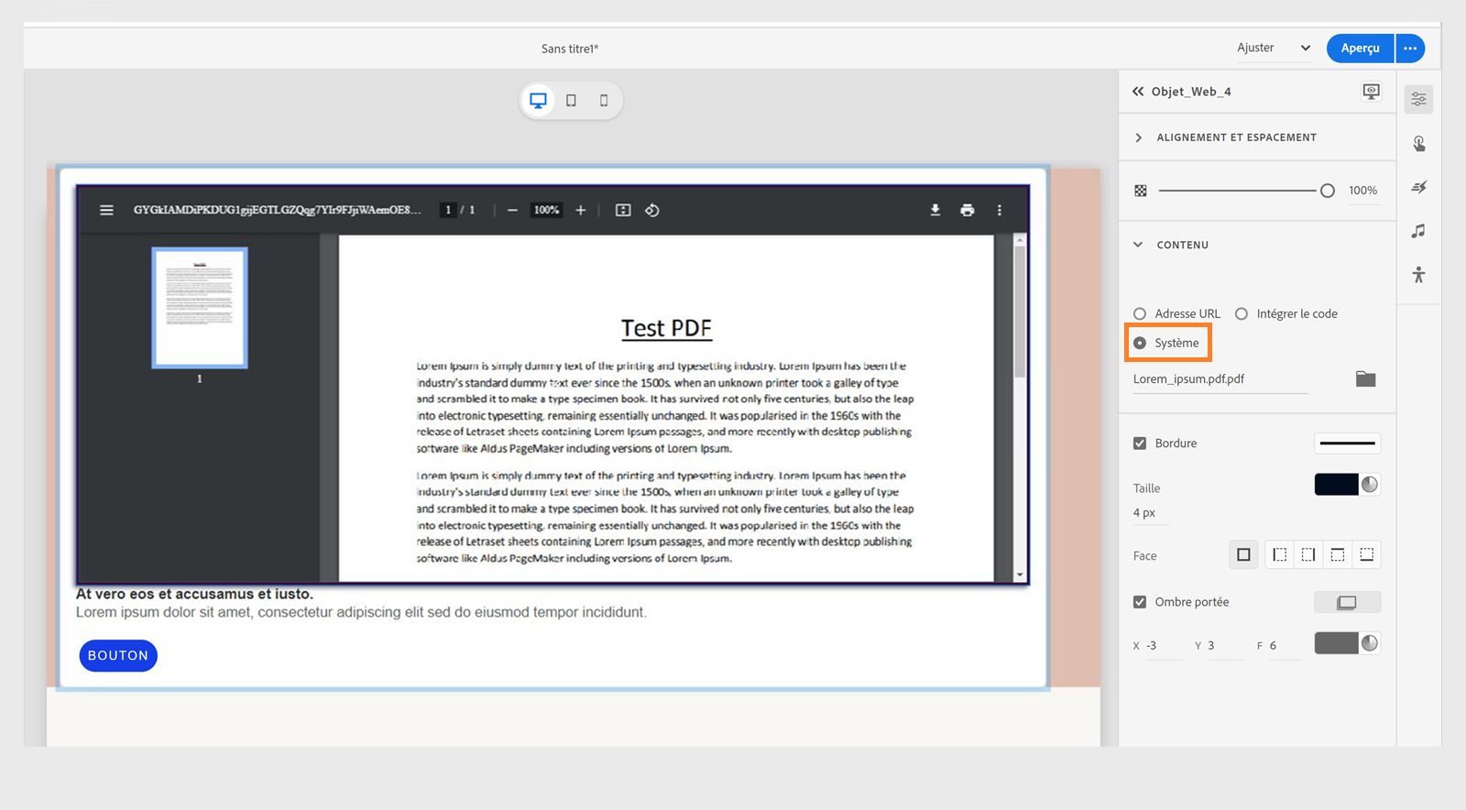Viewport: 1466px width, 810px height.
Task: Adjust the opacity slider handle
Action: click(1327, 191)
